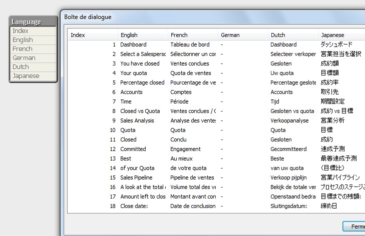Click the Japanese column header
Image resolution: width=365 pixels, height=236 pixels.
340,35
